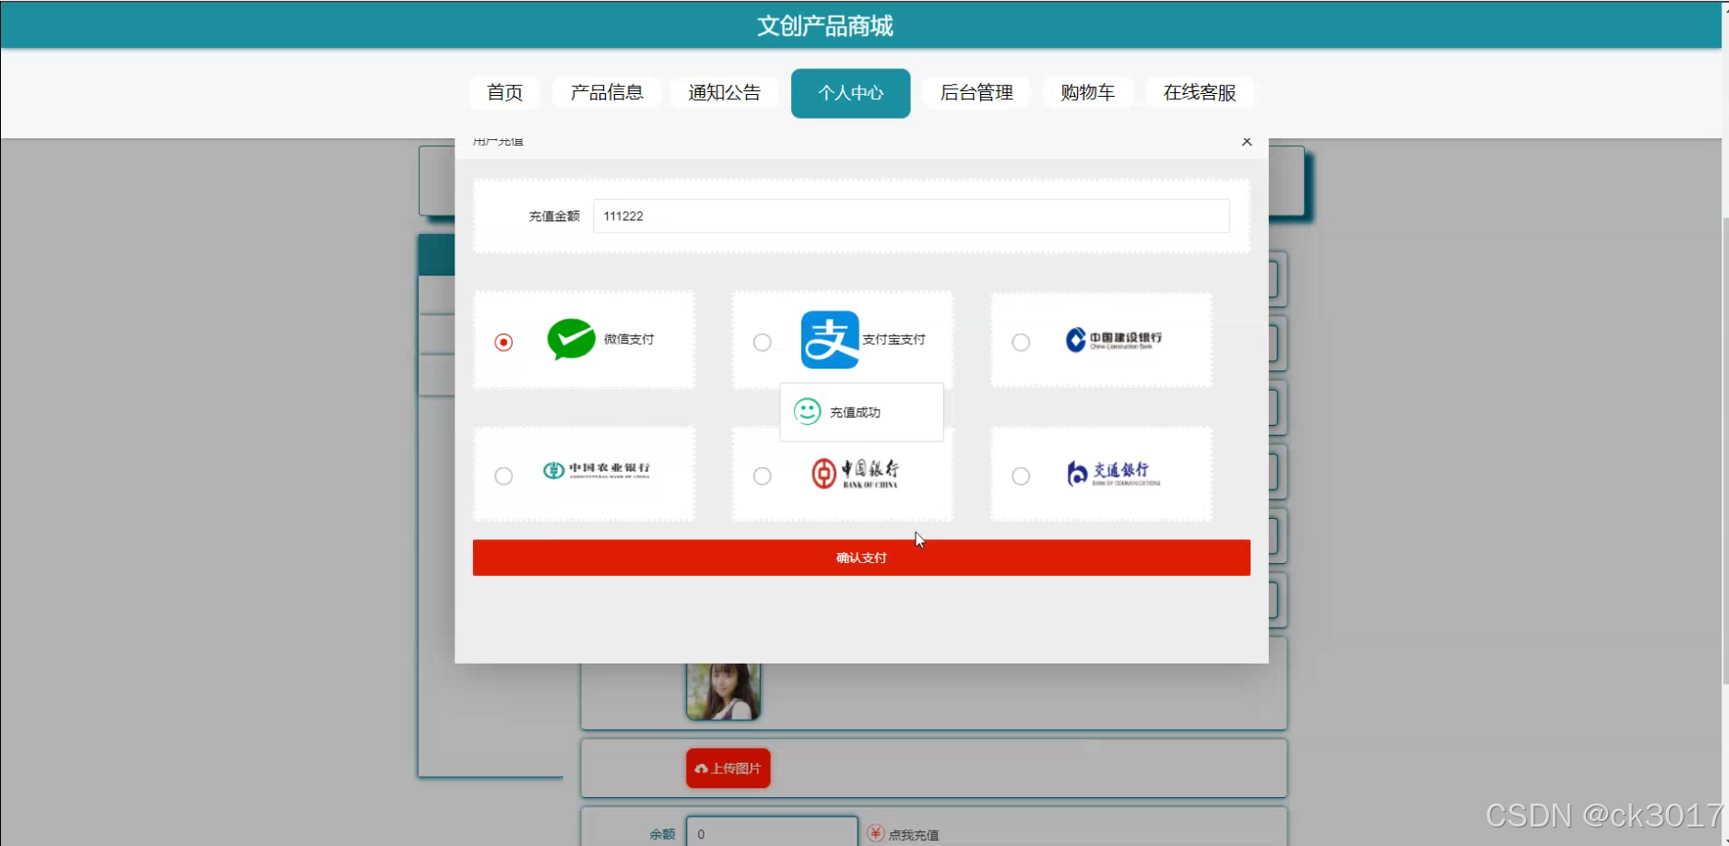The height and width of the screenshot is (846, 1729).
Task: Click the Bank of Communications logo
Action: [1113, 474]
